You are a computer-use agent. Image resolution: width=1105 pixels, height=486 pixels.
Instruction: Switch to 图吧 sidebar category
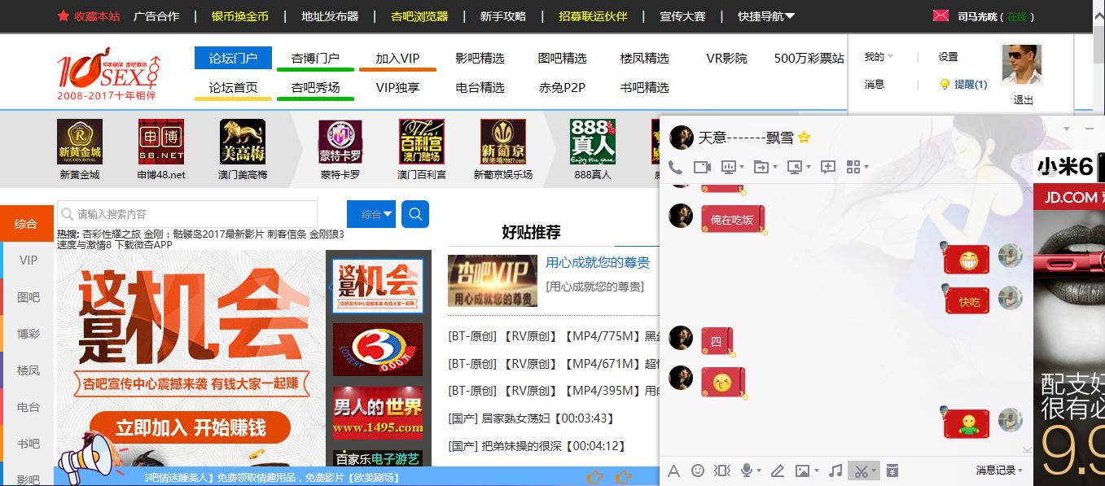pos(29,297)
